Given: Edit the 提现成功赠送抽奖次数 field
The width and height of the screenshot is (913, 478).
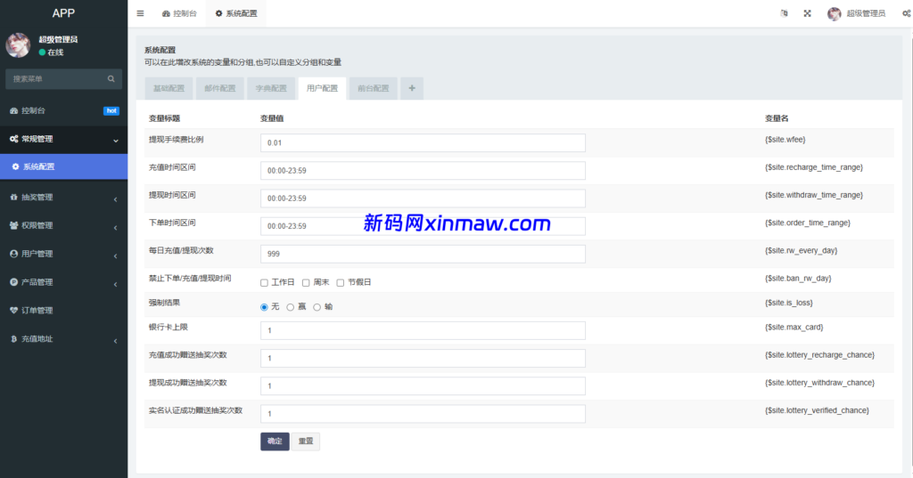Looking at the screenshot, I should click(x=423, y=386).
